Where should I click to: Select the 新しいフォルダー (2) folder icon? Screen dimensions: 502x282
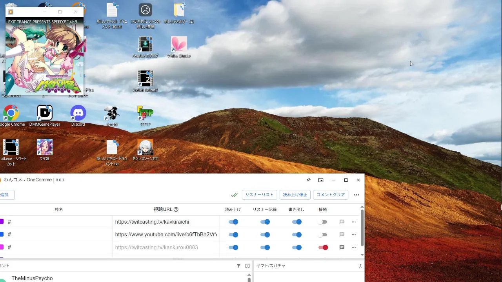(179, 13)
